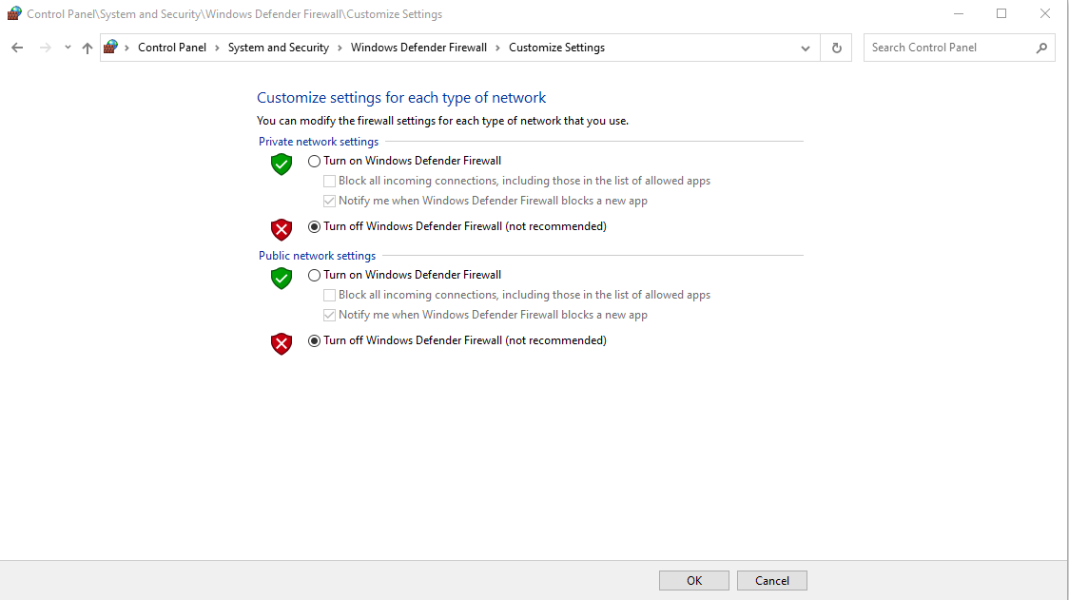Click the green shield under Public network
Screen dimensions: 1069x600
pos(282,278)
